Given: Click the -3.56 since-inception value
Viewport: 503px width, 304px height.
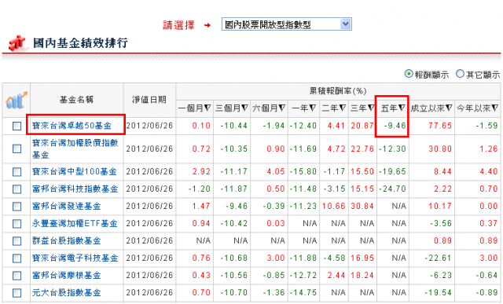Looking at the screenshot, I should click(441, 224).
